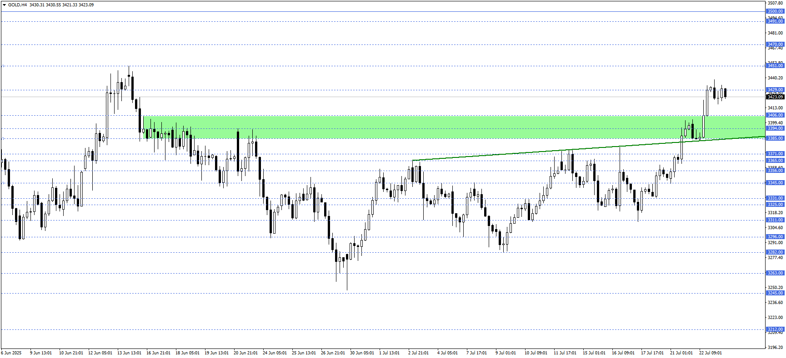This screenshot has width=786, height=358.
Task: Click the 3394.00 level price label
Action: pos(775,128)
